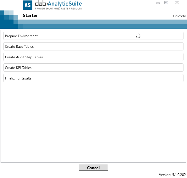Minimize the Starter window
The width and height of the screenshot is (187, 178).
pos(158,3)
